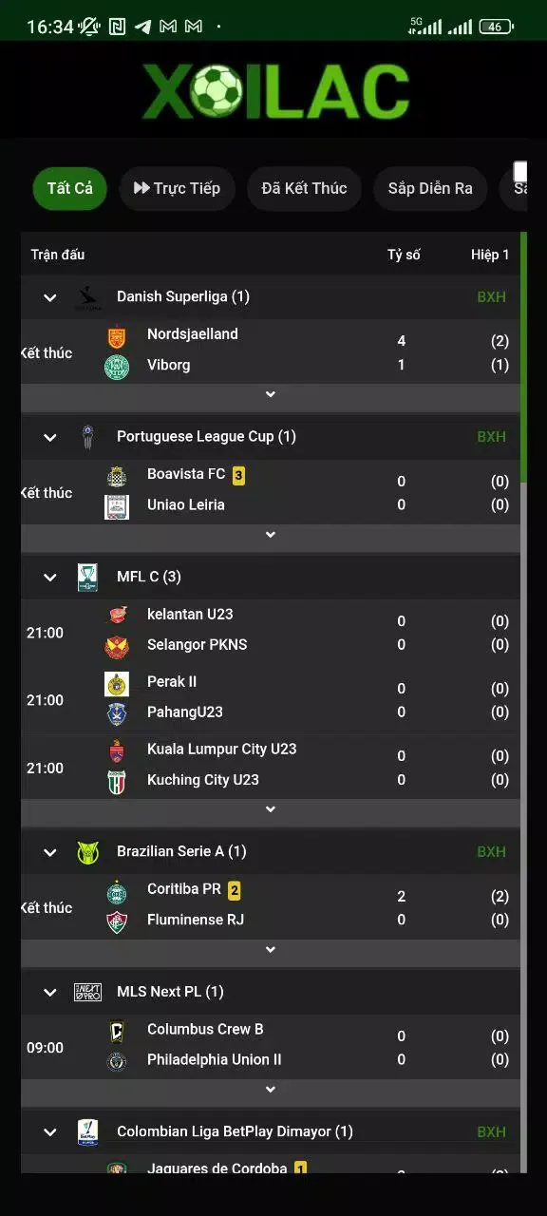Switch to the Trực Tiếp tab
547x1216 pixels.
click(x=177, y=188)
